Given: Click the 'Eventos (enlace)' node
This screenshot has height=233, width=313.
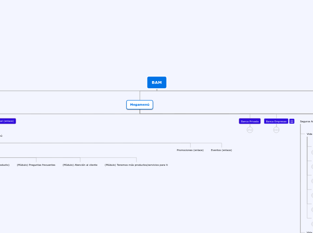Looking at the screenshot, I should [221, 150].
